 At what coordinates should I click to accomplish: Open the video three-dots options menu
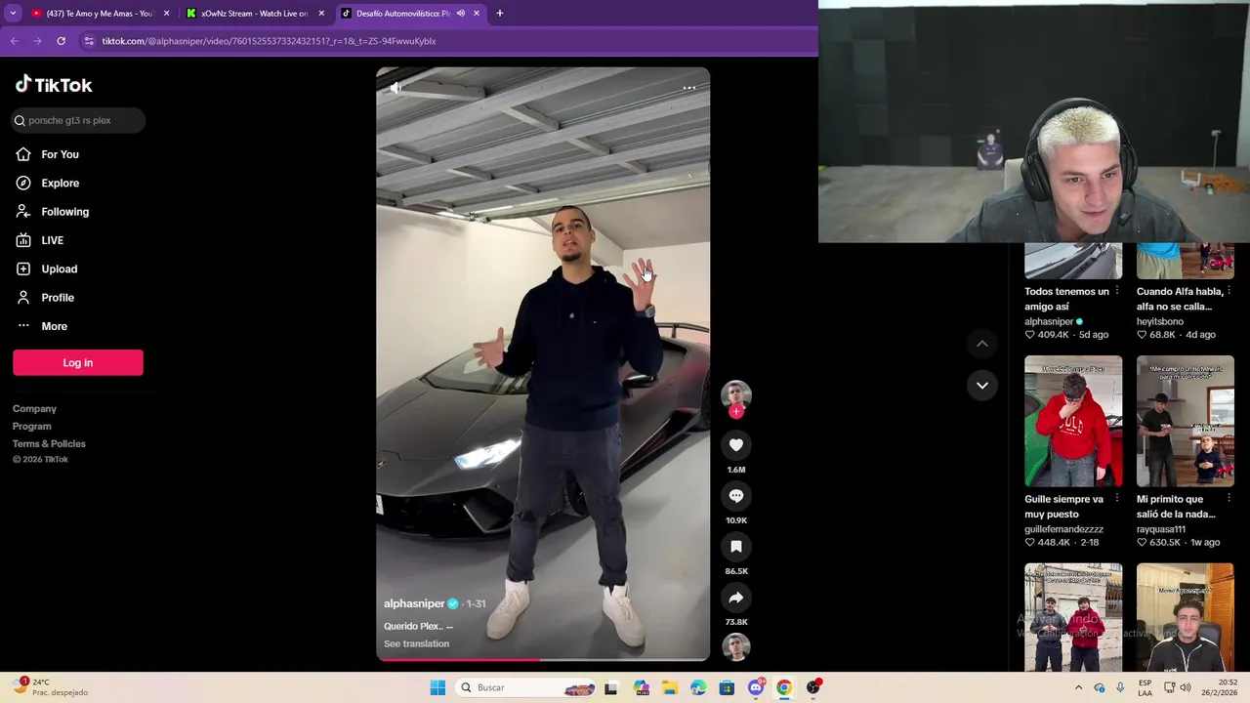(x=689, y=88)
